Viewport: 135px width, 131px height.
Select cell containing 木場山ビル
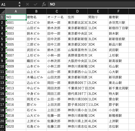coord(36,77)
